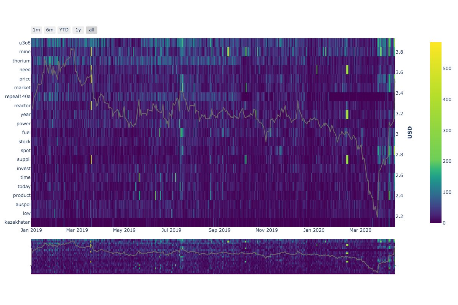The image size is (458, 305).
Task: Click the 2.6 USD axis tick
Action: coord(399,175)
